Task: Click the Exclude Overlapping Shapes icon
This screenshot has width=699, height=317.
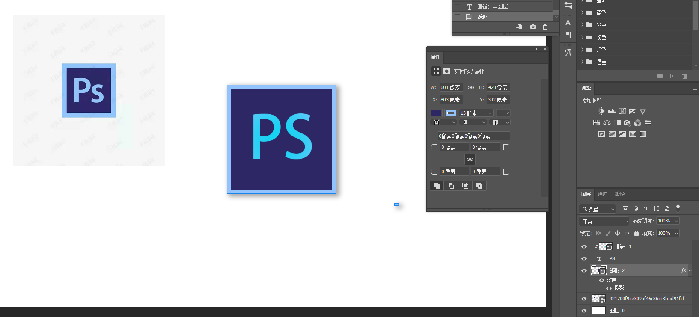Action: [x=479, y=186]
